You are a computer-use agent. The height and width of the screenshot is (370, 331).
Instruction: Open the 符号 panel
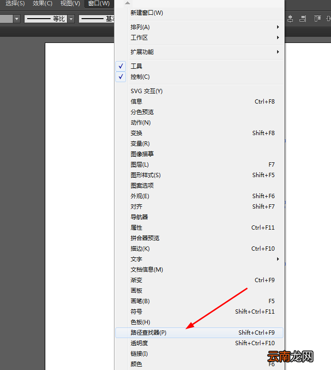(x=199, y=311)
